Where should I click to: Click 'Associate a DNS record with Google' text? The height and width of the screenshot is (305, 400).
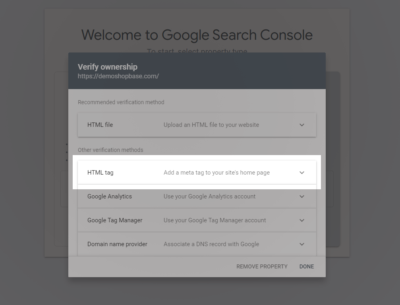(x=211, y=244)
